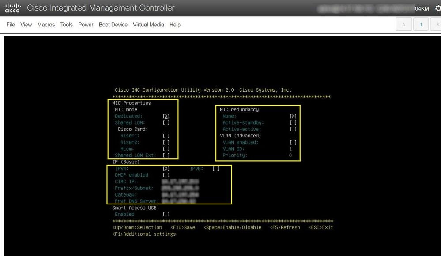
Task: Click the '<ESC>Exit' hint text
Action: click(x=320, y=227)
